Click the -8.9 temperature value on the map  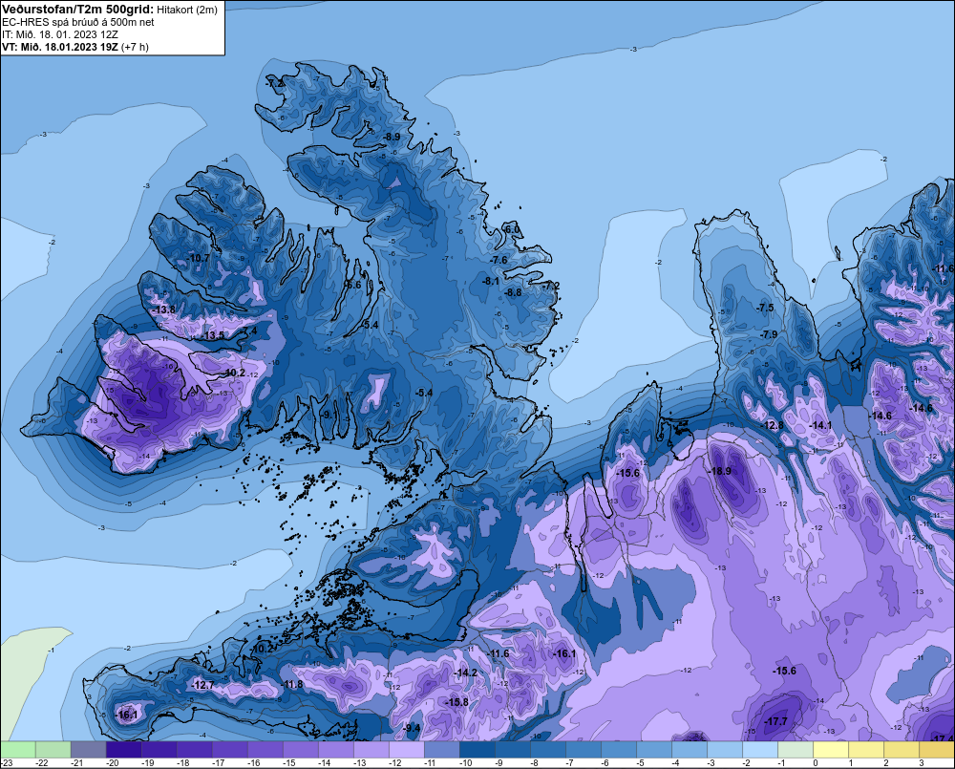point(391,137)
